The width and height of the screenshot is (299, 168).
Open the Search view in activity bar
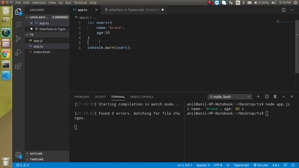[x=18, y=25]
